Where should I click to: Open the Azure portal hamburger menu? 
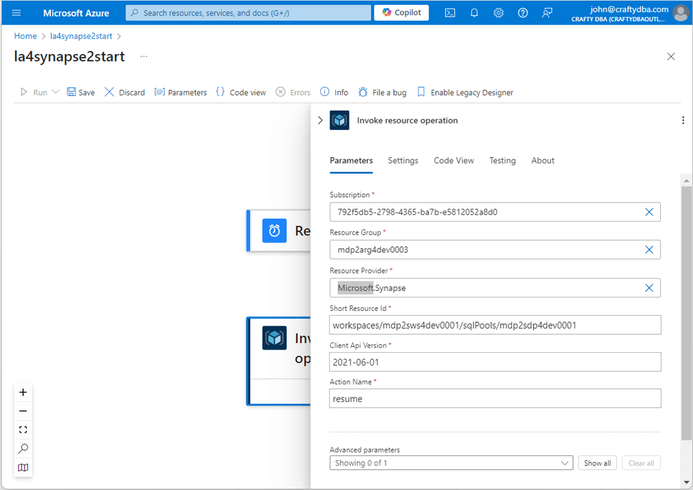17,13
